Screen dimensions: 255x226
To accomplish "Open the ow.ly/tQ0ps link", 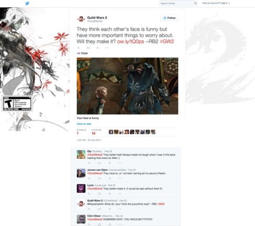I will (130, 41).
